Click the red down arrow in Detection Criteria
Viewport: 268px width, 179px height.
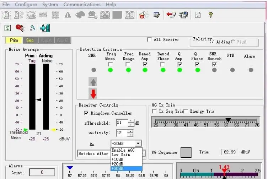[x=93, y=93]
